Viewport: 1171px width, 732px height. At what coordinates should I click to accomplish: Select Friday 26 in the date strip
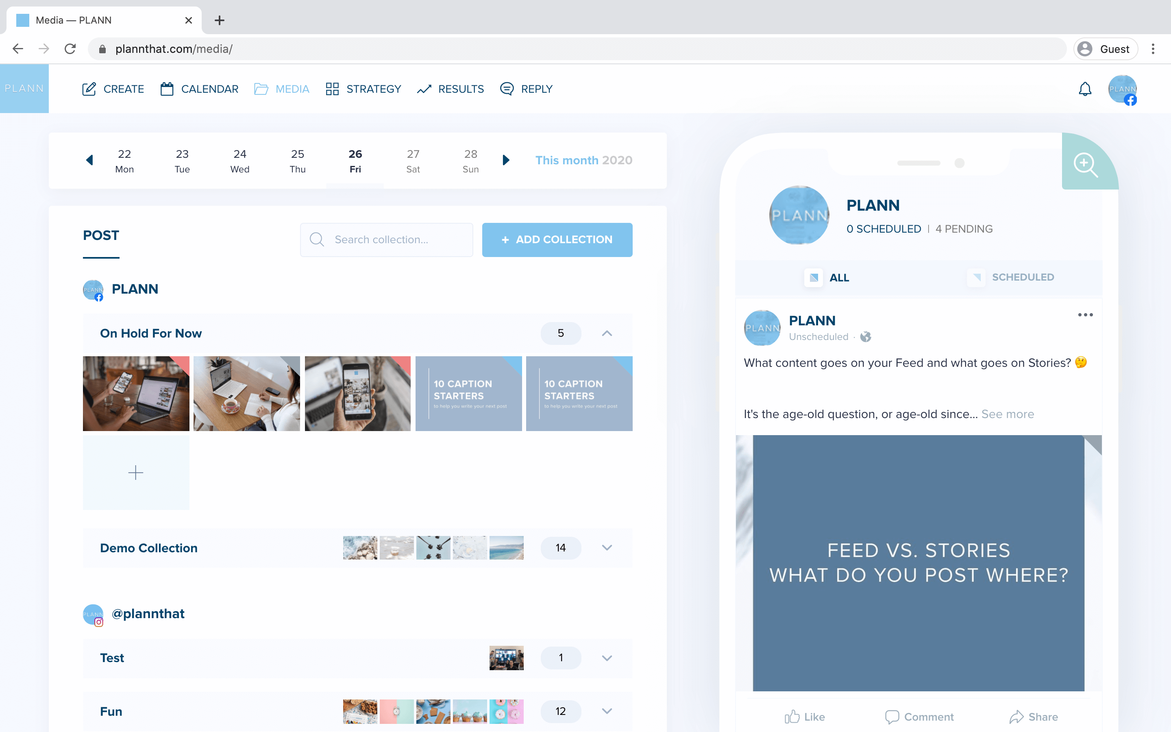(x=355, y=161)
